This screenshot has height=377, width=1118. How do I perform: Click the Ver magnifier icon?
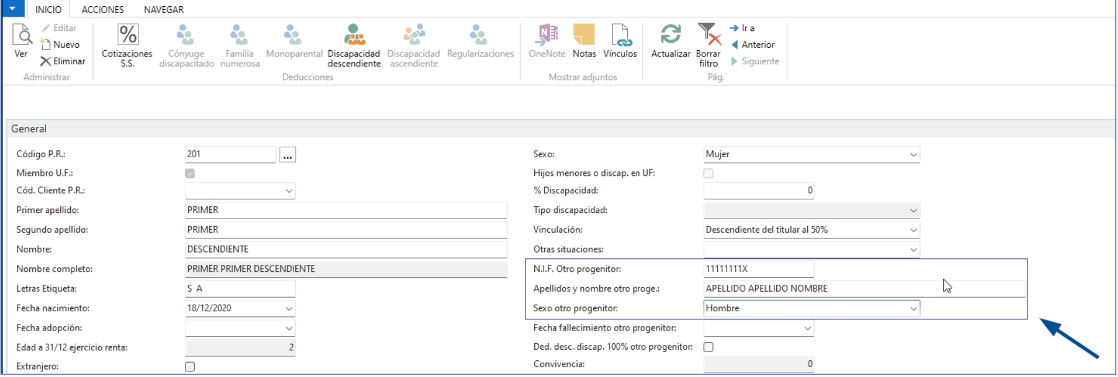(22, 36)
